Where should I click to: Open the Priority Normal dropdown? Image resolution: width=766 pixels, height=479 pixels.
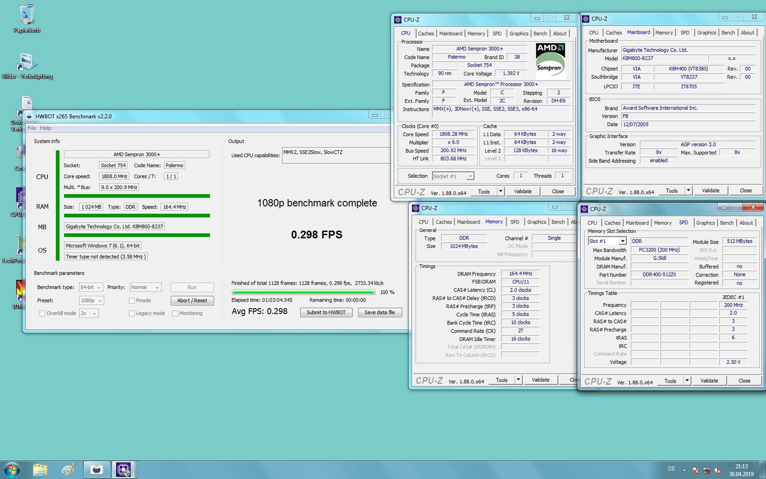(x=145, y=287)
